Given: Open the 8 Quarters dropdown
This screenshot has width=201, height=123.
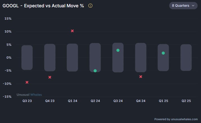Looking at the screenshot, I should click(x=183, y=6).
